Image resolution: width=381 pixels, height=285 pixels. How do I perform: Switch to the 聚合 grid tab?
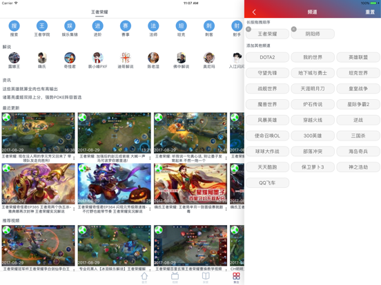coord(236,277)
